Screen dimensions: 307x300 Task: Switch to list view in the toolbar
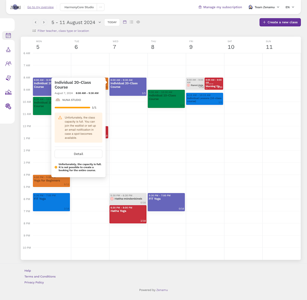click(131, 22)
